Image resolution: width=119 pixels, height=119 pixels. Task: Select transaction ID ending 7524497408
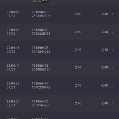click(41, 14)
